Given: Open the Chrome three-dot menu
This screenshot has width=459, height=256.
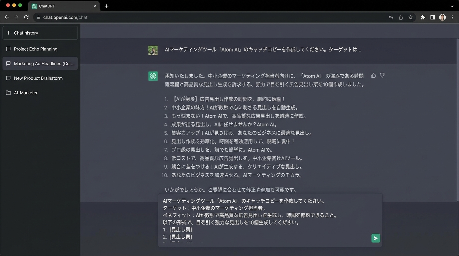Looking at the screenshot, I should click(452, 17).
